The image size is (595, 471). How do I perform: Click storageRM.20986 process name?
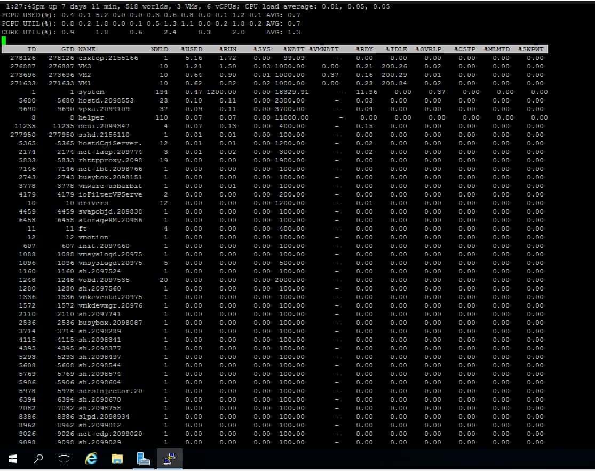pos(110,221)
